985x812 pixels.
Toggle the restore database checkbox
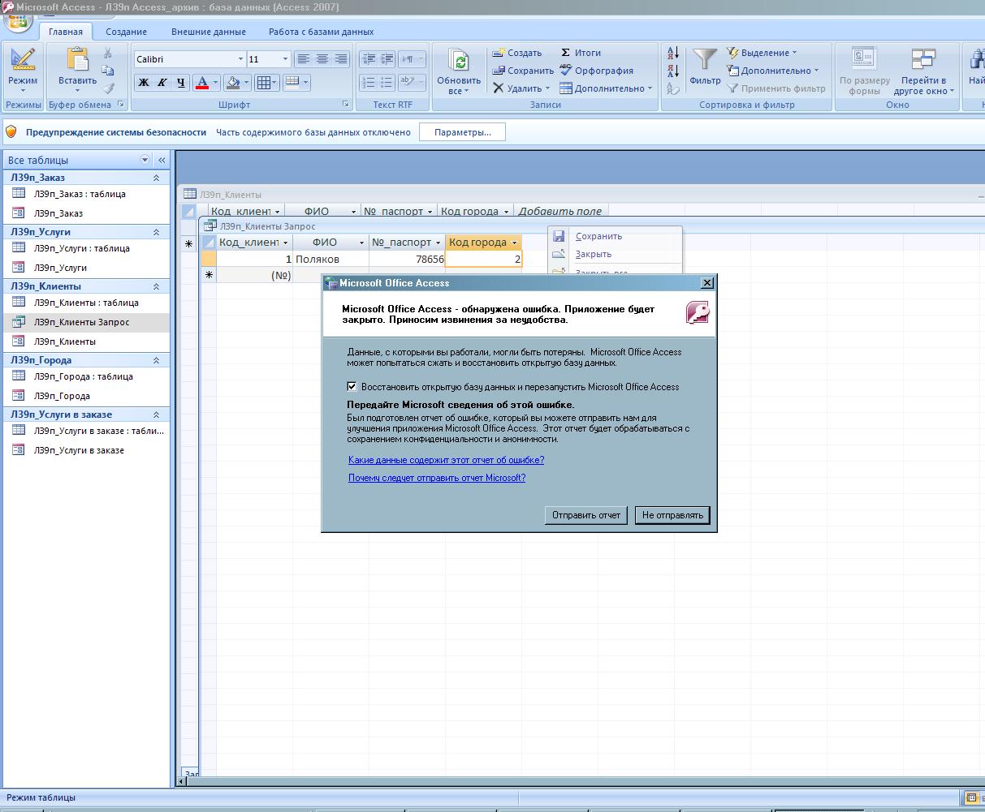[352, 387]
